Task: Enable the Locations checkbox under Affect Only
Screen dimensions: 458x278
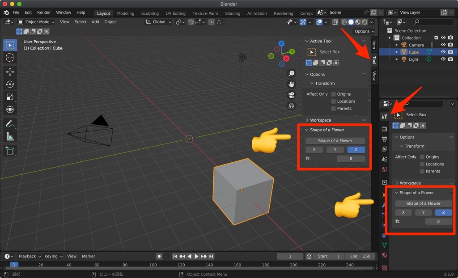Action: pos(333,101)
